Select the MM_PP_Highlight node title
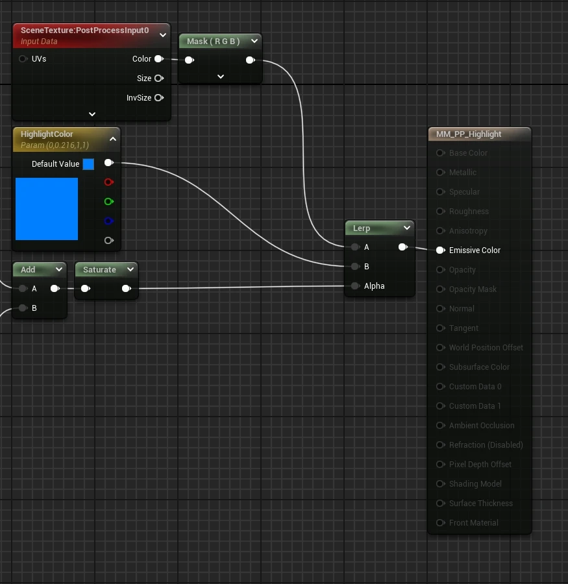The image size is (568, 584). pyautogui.click(x=469, y=134)
